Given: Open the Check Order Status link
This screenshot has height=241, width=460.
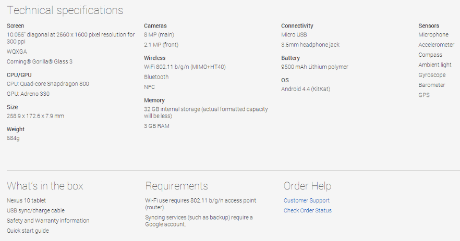Looking at the screenshot, I should [308, 210].
